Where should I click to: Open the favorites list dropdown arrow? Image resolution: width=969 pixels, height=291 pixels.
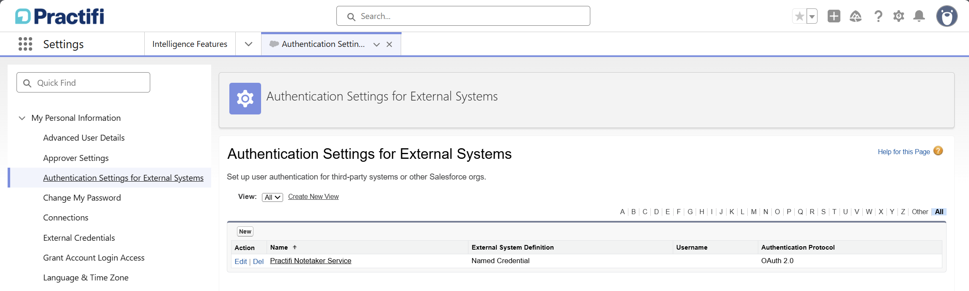click(x=812, y=16)
